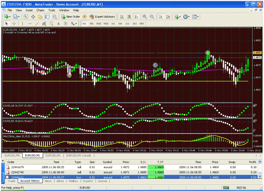Select order 22441679 row
264x191 pixels.
point(131,167)
